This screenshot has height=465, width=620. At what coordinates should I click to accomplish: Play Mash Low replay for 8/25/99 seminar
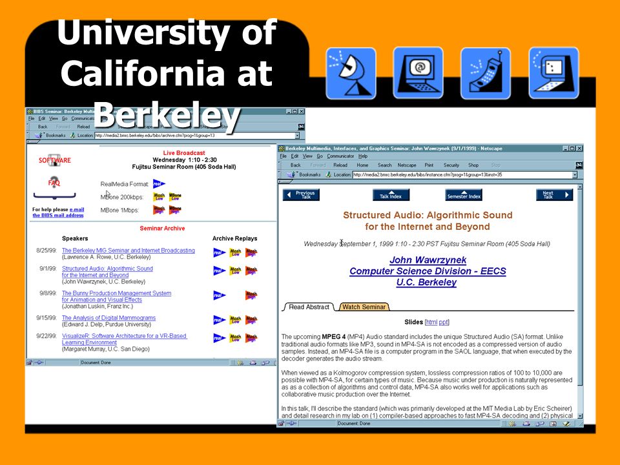click(235, 253)
